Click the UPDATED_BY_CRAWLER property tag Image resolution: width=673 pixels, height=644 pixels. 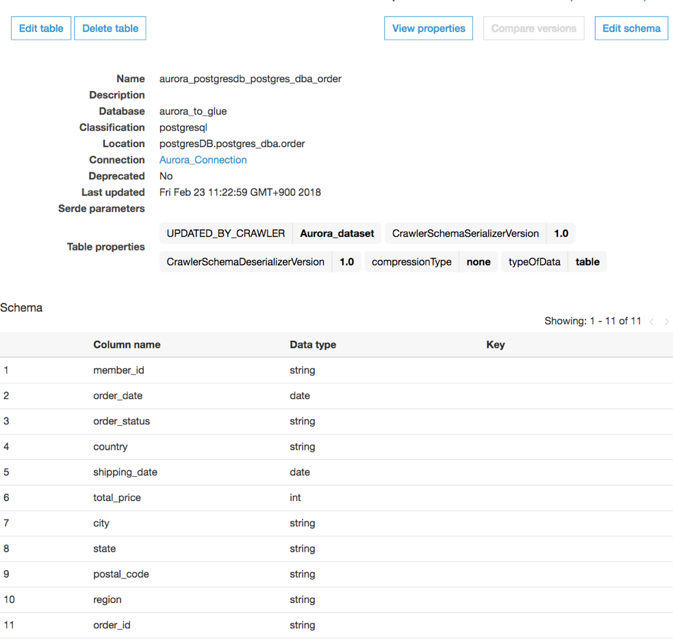226,233
